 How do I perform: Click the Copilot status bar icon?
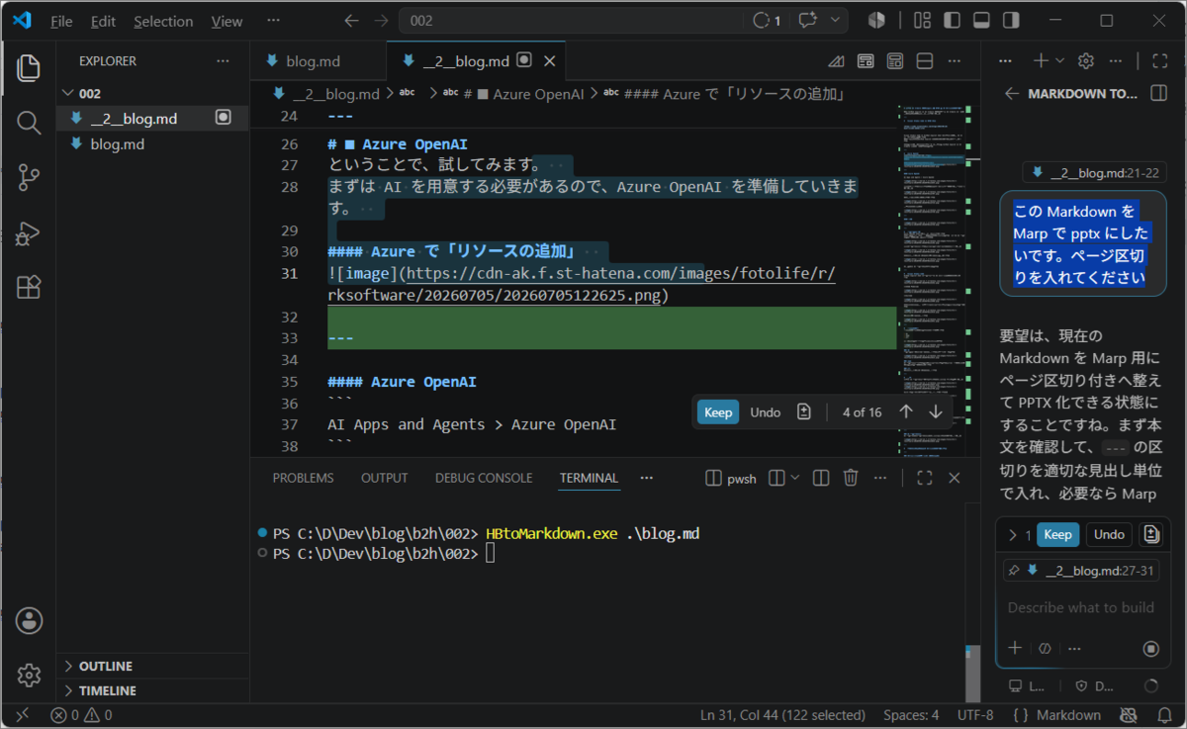pyautogui.click(x=1127, y=715)
